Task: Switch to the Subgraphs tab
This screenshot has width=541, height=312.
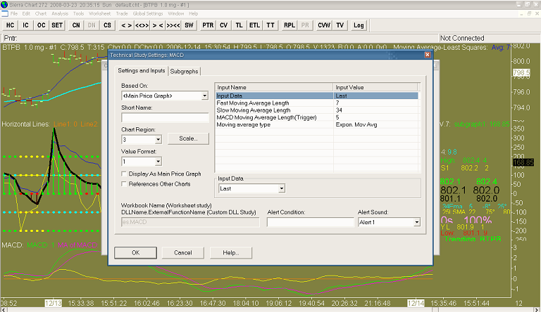Action: [x=185, y=71]
